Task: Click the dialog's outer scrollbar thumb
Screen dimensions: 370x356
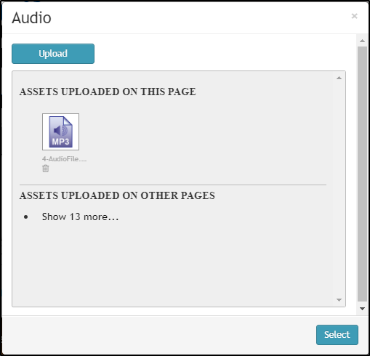Action: [x=362, y=174]
